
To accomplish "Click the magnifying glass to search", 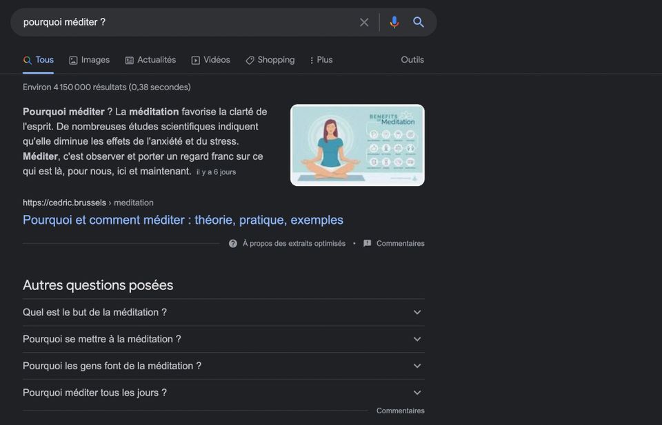I will tap(419, 21).
